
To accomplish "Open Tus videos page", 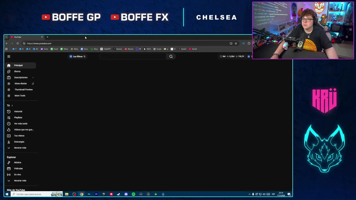I will [x=20, y=136].
